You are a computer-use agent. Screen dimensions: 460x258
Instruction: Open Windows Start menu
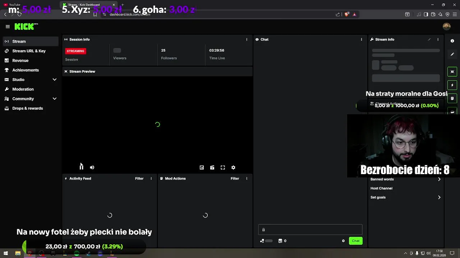(6, 253)
